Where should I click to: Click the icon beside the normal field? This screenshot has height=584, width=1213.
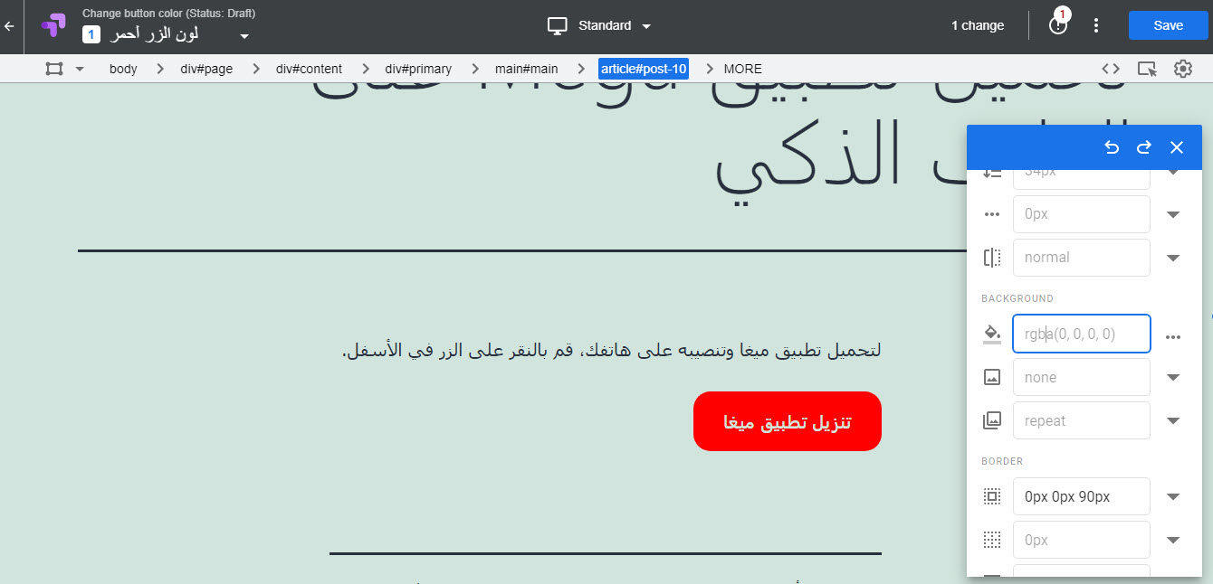[992, 258]
